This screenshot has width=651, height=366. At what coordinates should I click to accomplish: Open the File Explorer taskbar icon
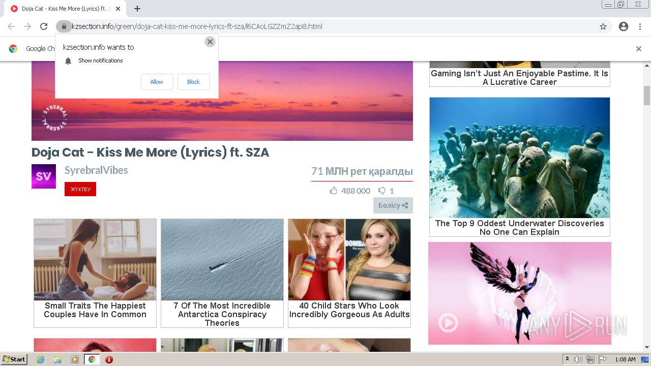57,359
